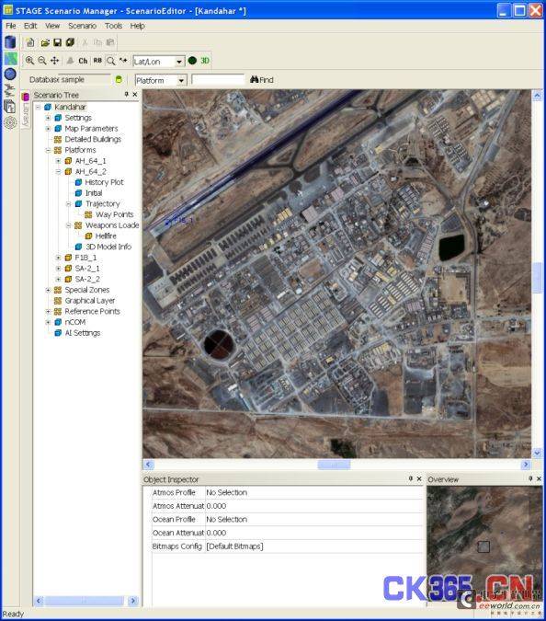Open the Platform search type dropdown

pos(181,80)
